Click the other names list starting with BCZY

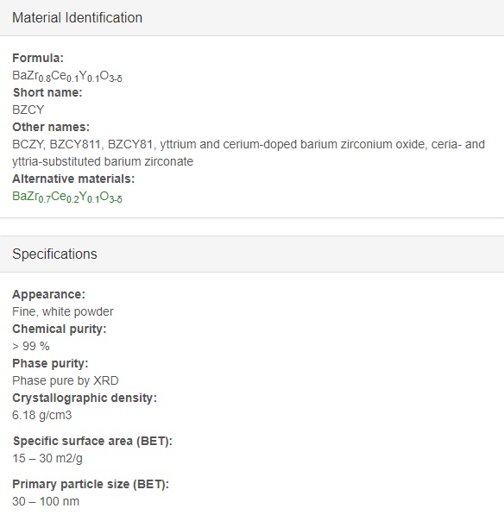[x=249, y=153]
